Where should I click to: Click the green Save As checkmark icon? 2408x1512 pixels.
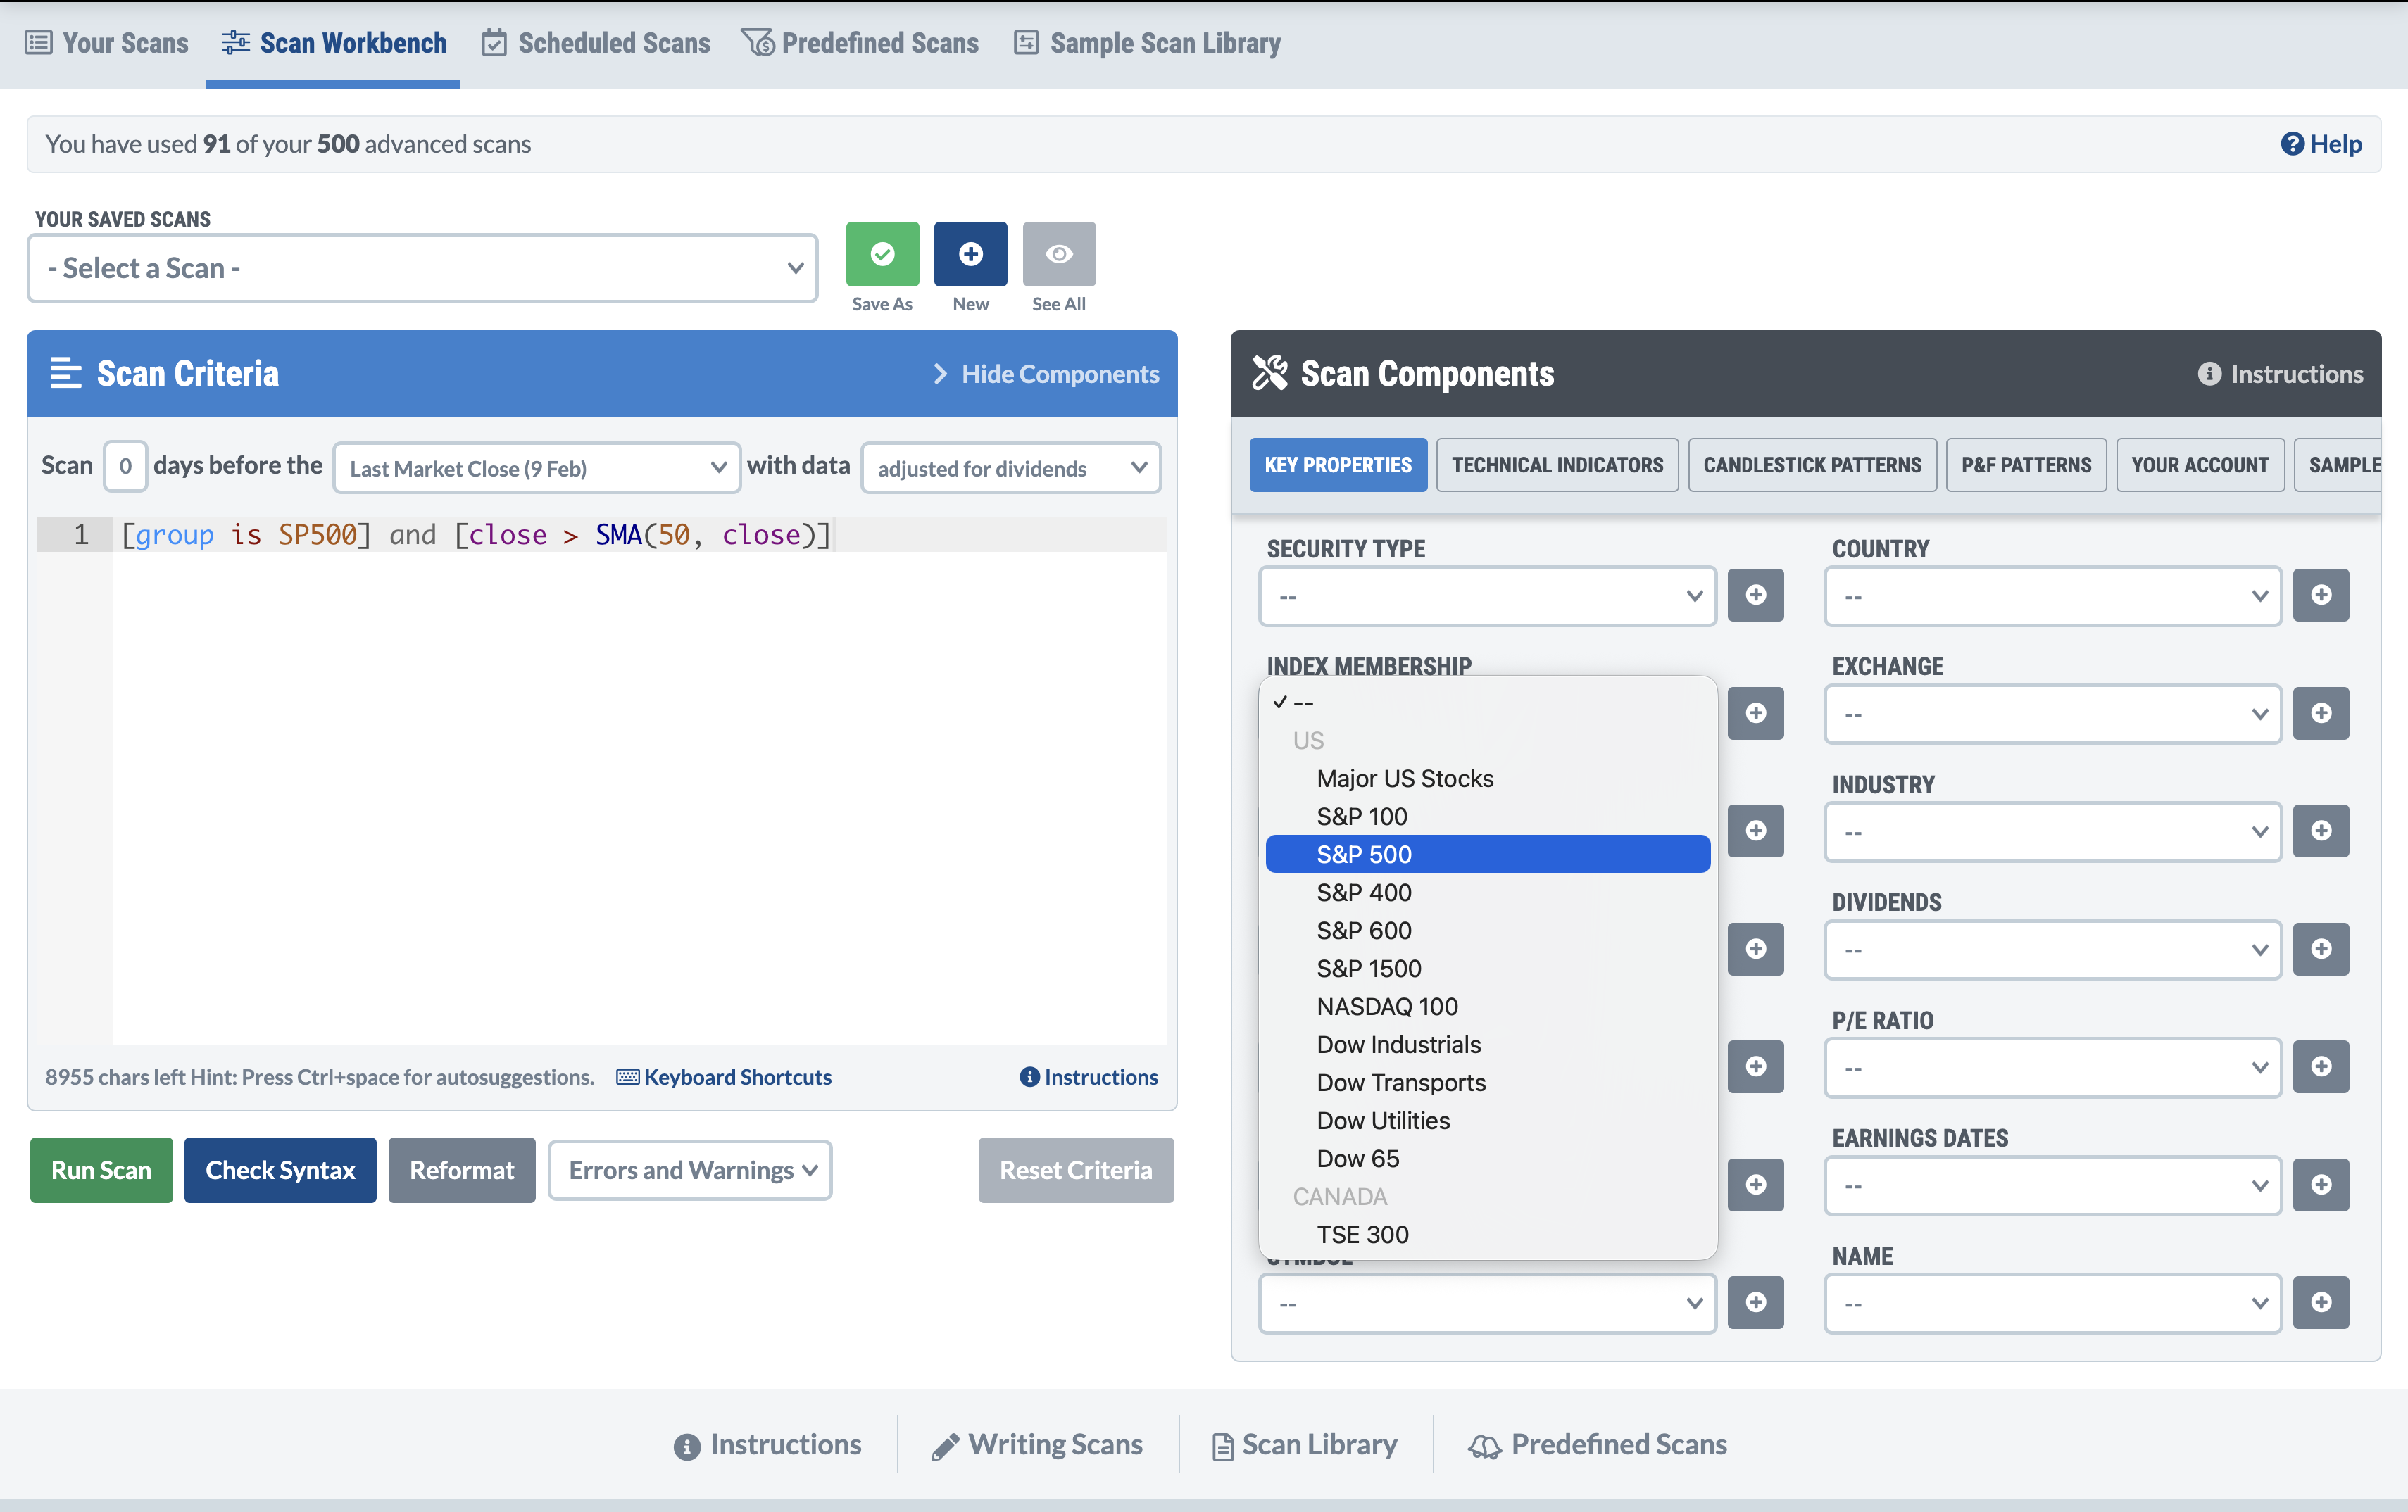882,254
